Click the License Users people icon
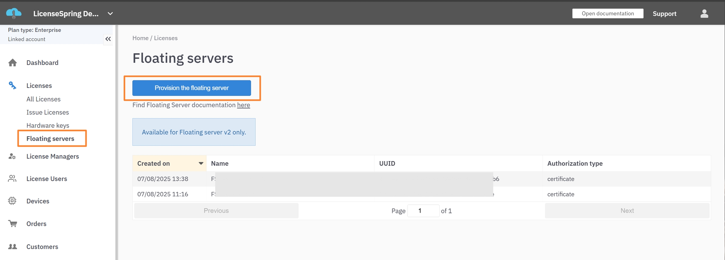This screenshot has height=260, width=725. point(12,179)
